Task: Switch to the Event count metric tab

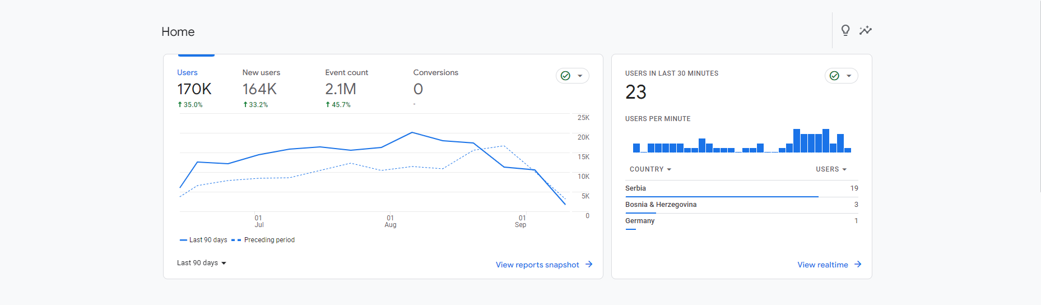Action: coord(346,88)
